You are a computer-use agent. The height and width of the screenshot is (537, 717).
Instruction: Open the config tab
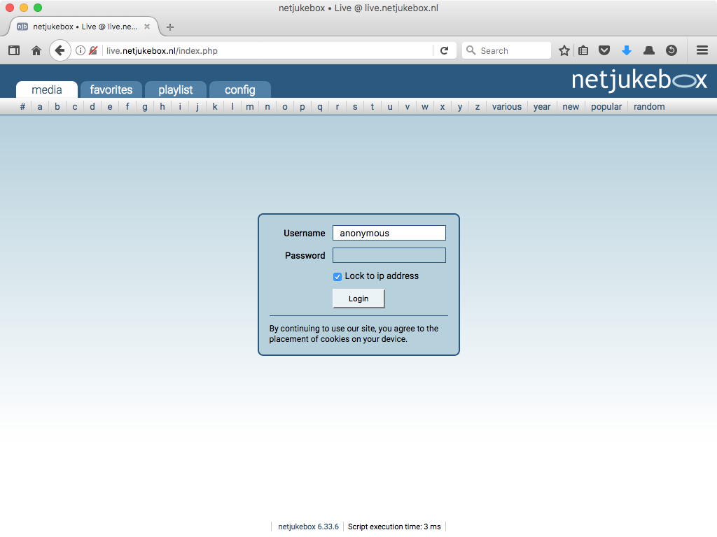[x=240, y=89]
